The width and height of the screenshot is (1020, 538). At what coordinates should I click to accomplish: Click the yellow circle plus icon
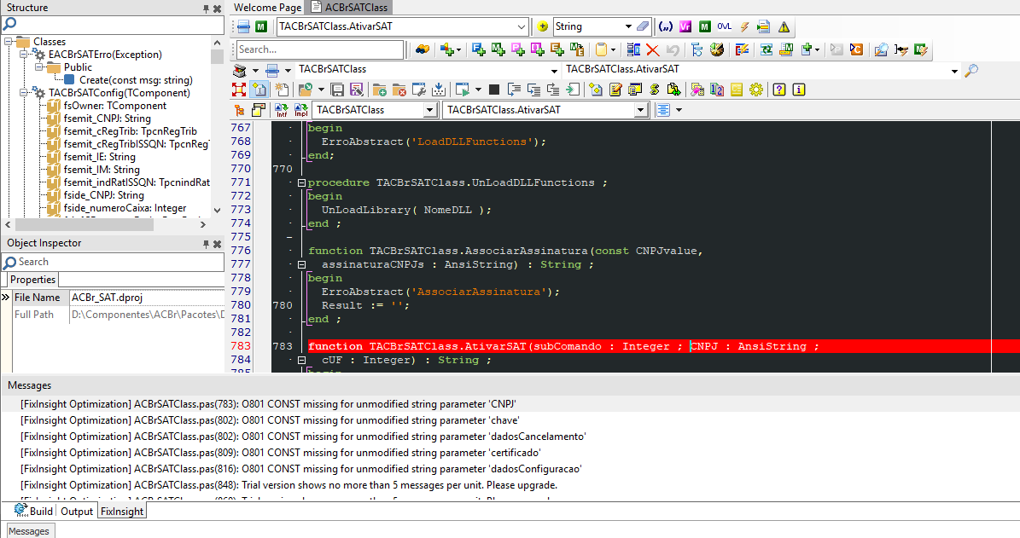(543, 26)
